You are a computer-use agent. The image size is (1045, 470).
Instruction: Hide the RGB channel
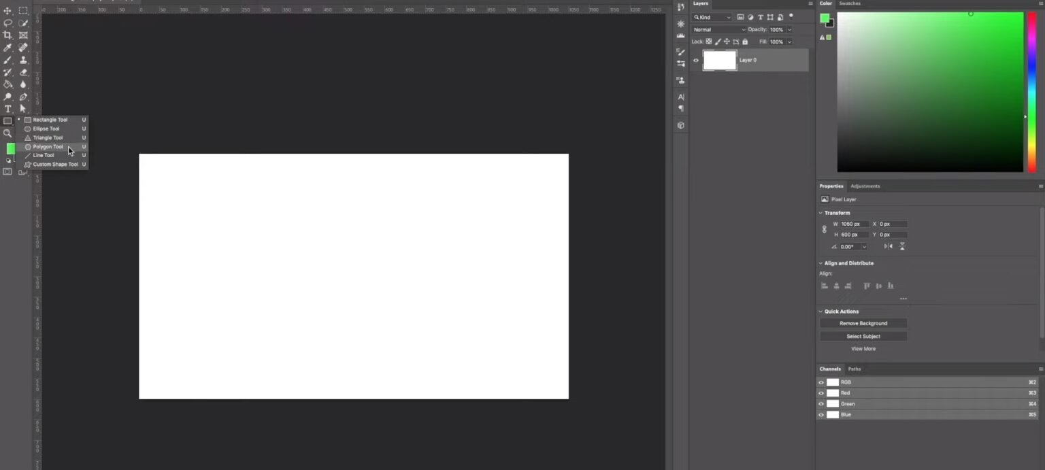pyautogui.click(x=821, y=382)
